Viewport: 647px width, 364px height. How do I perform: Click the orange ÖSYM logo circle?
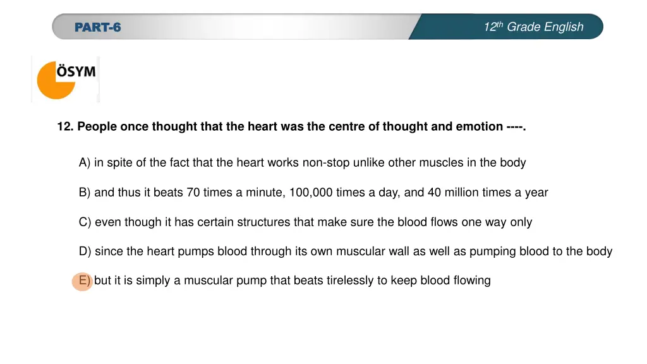(x=56, y=80)
